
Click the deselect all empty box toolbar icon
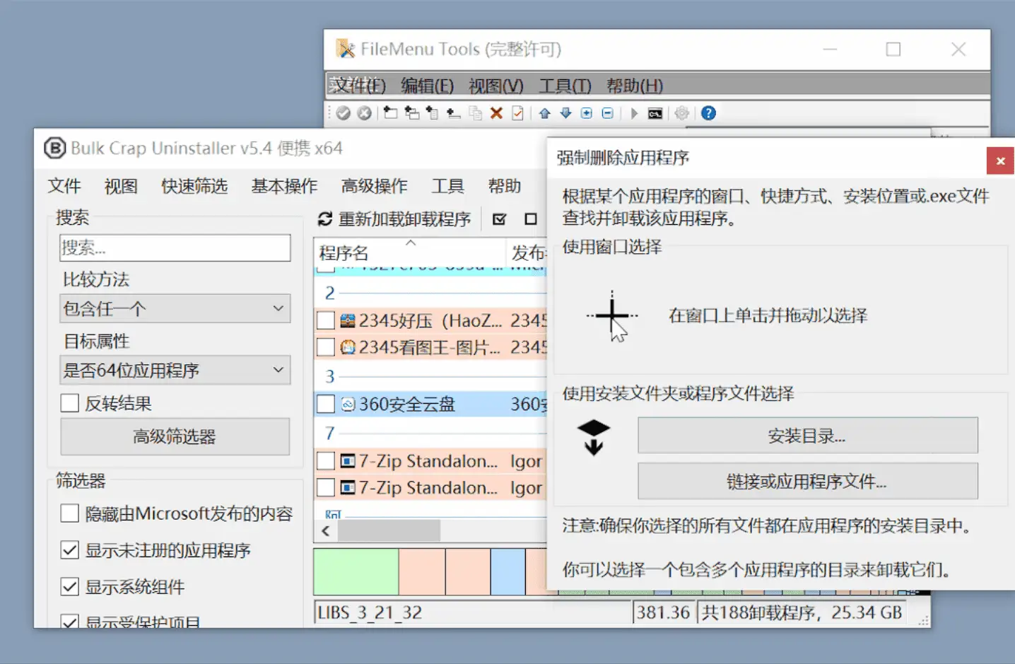[531, 219]
